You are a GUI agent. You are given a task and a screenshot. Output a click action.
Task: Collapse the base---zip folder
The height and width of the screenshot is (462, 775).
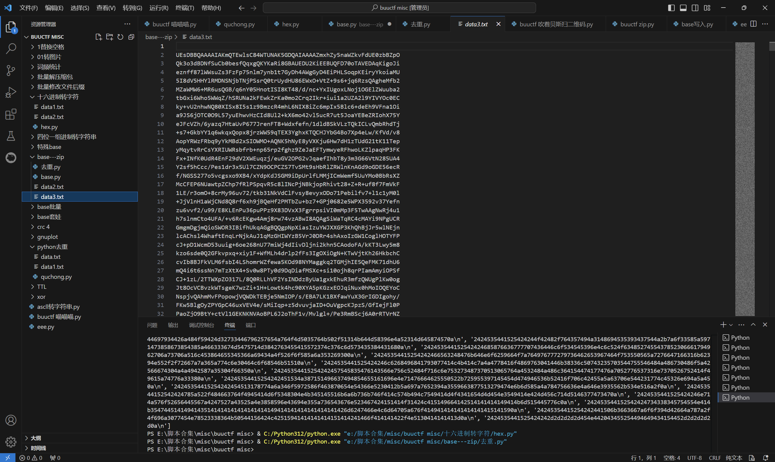coord(80,157)
